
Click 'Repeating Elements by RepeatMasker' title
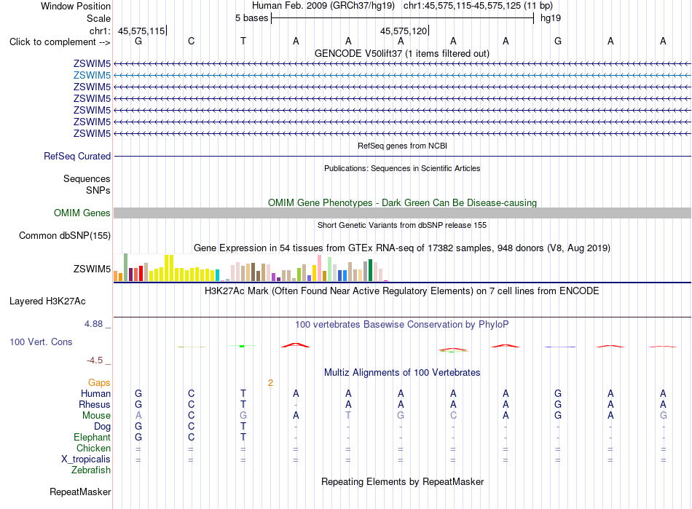[x=402, y=481]
